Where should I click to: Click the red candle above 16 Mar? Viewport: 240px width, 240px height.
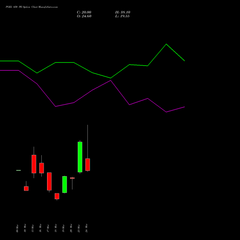42,168
